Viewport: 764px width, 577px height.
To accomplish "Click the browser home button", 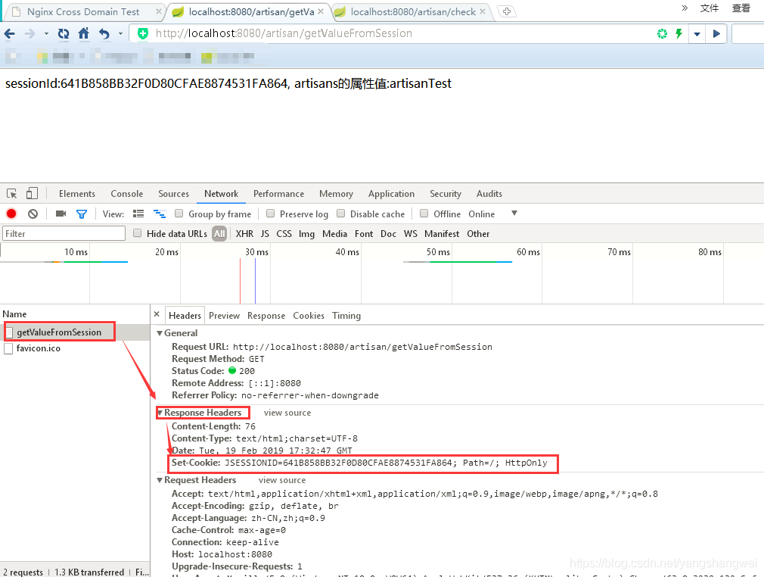I will point(84,33).
